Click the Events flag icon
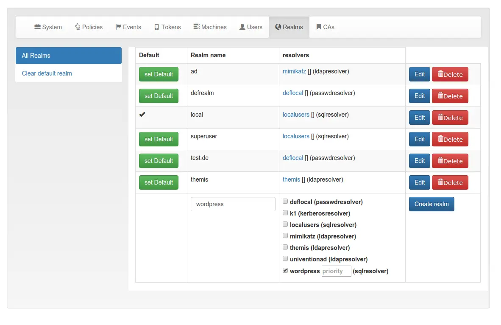The width and height of the screenshot is (501, 325). click(118, 27)
